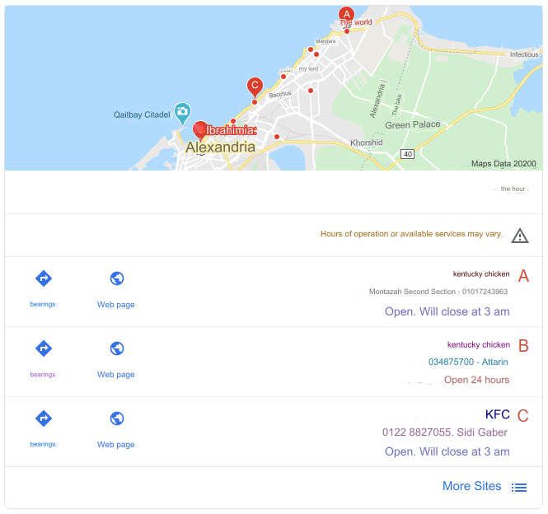The height and width of the screenshot is (514, 548).
Task: Open the globe icon for listing A
Action: [x=117, y=278]
